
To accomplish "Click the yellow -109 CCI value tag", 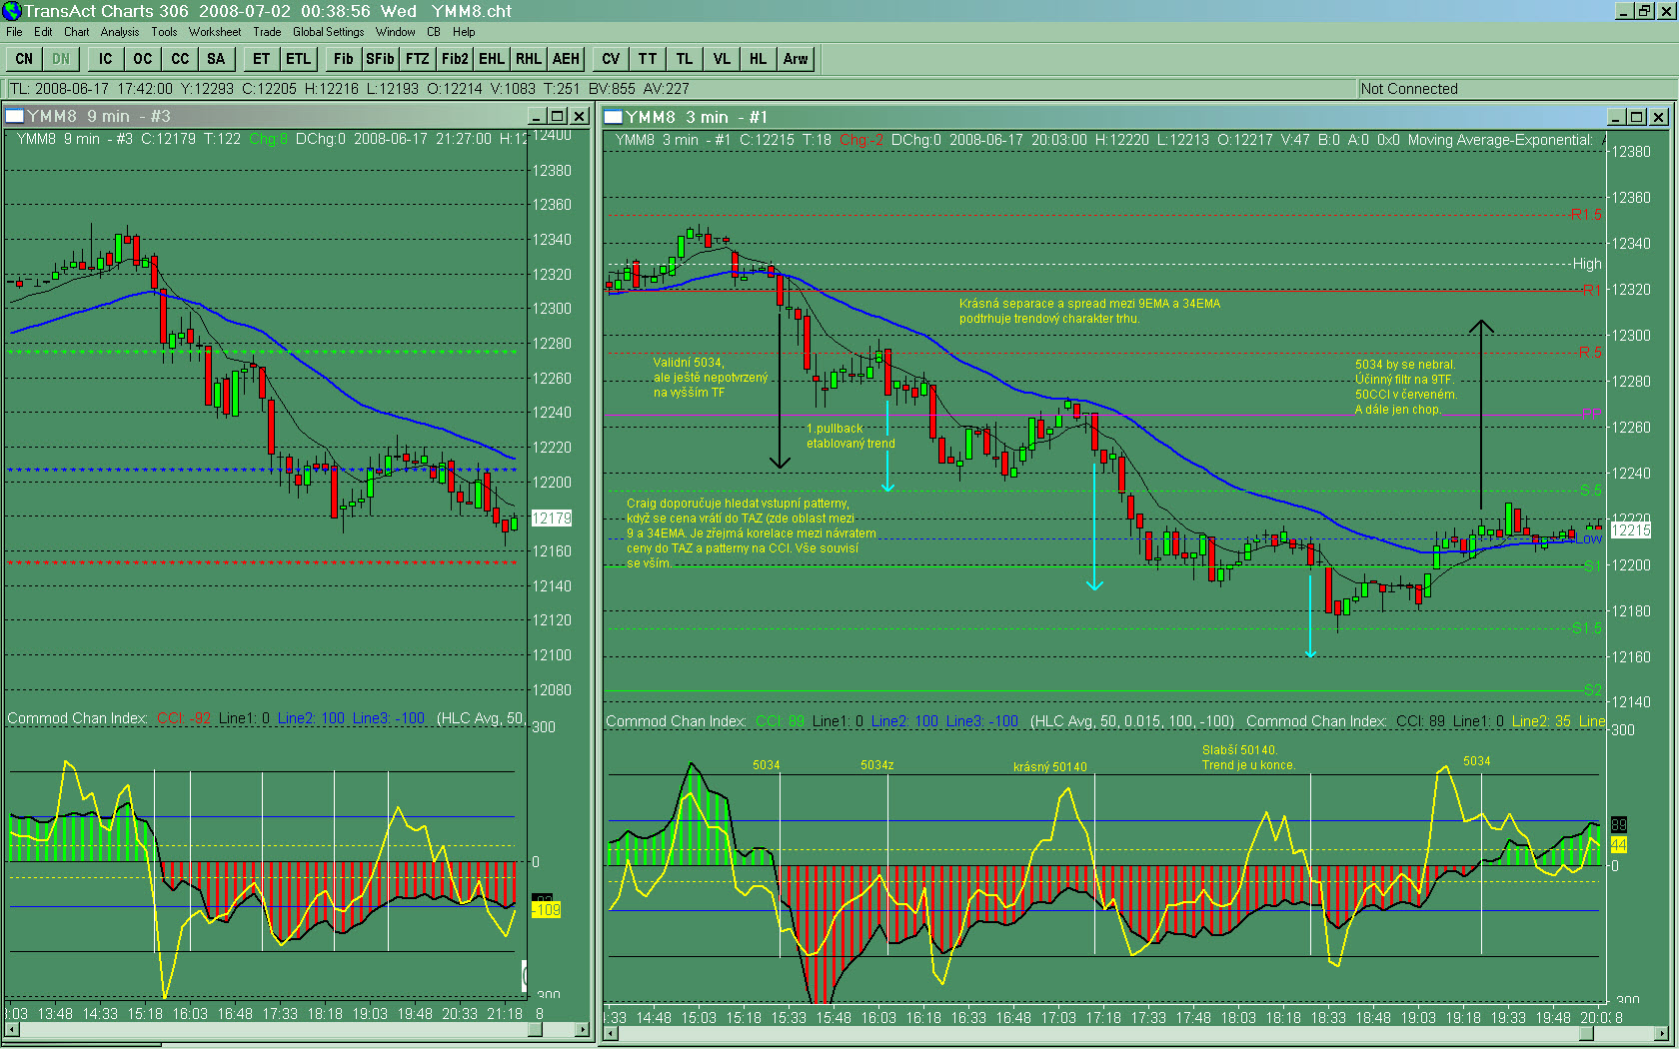I will tap(546, 910).
